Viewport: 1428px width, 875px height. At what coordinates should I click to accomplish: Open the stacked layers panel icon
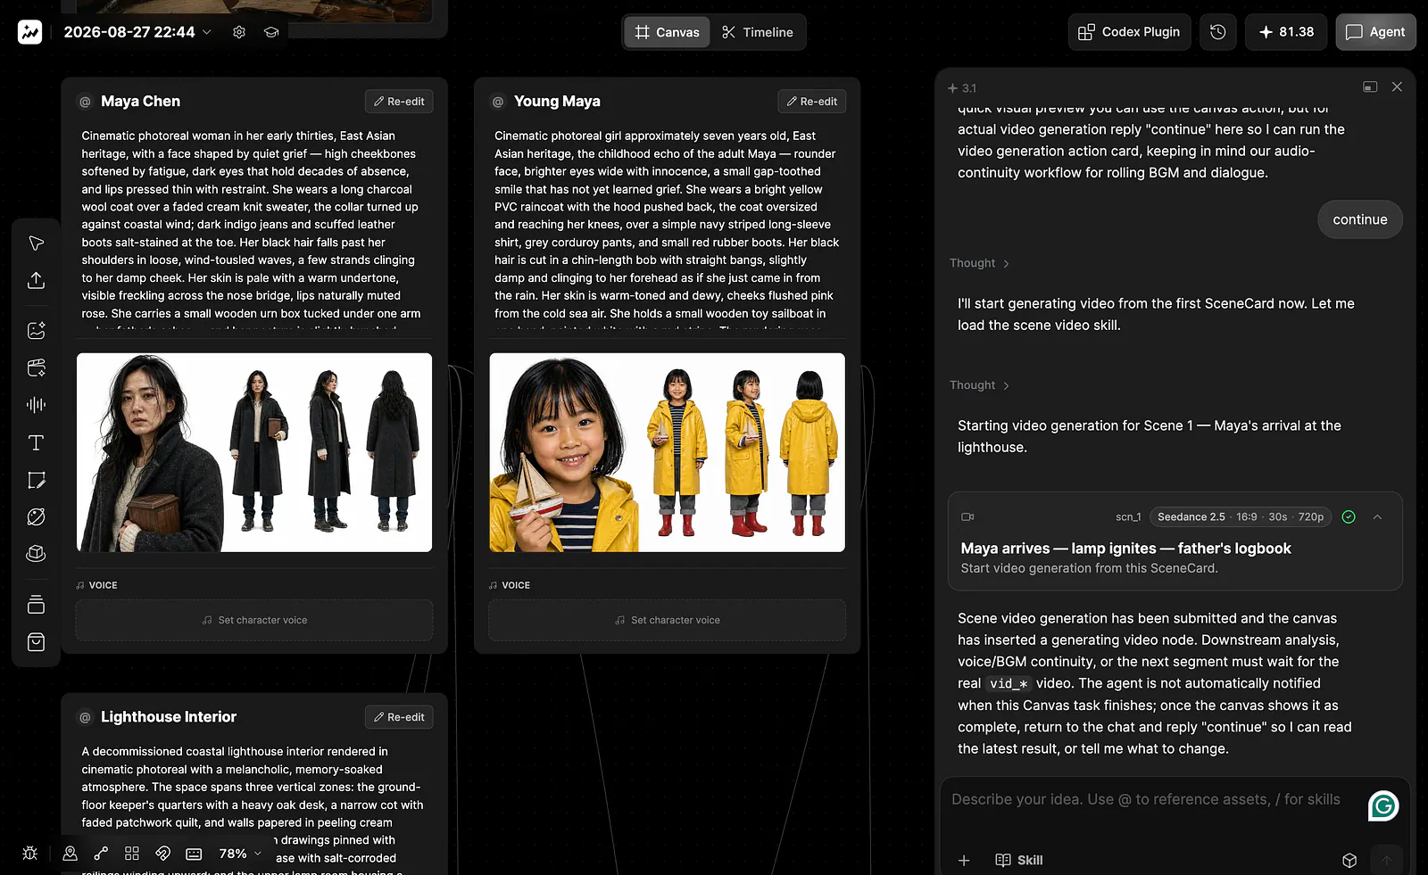[37, 605]
